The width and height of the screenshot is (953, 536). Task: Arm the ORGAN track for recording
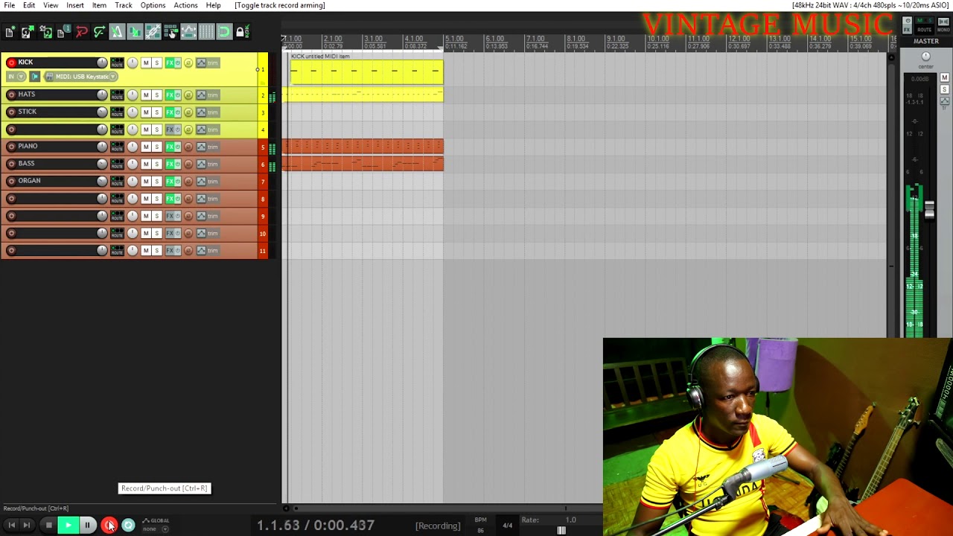click(x=11, y=181)
